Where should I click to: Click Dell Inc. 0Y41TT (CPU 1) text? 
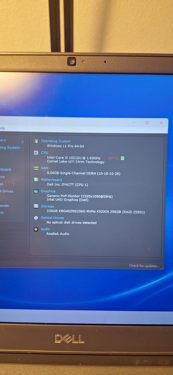pos(67,185)
